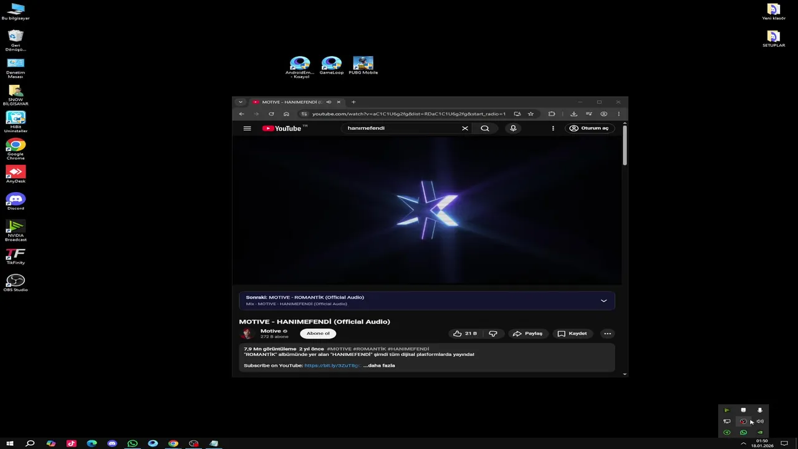Click NVIDIA icon in tray popup
798x449 pixels.
[x=759, y=432]
